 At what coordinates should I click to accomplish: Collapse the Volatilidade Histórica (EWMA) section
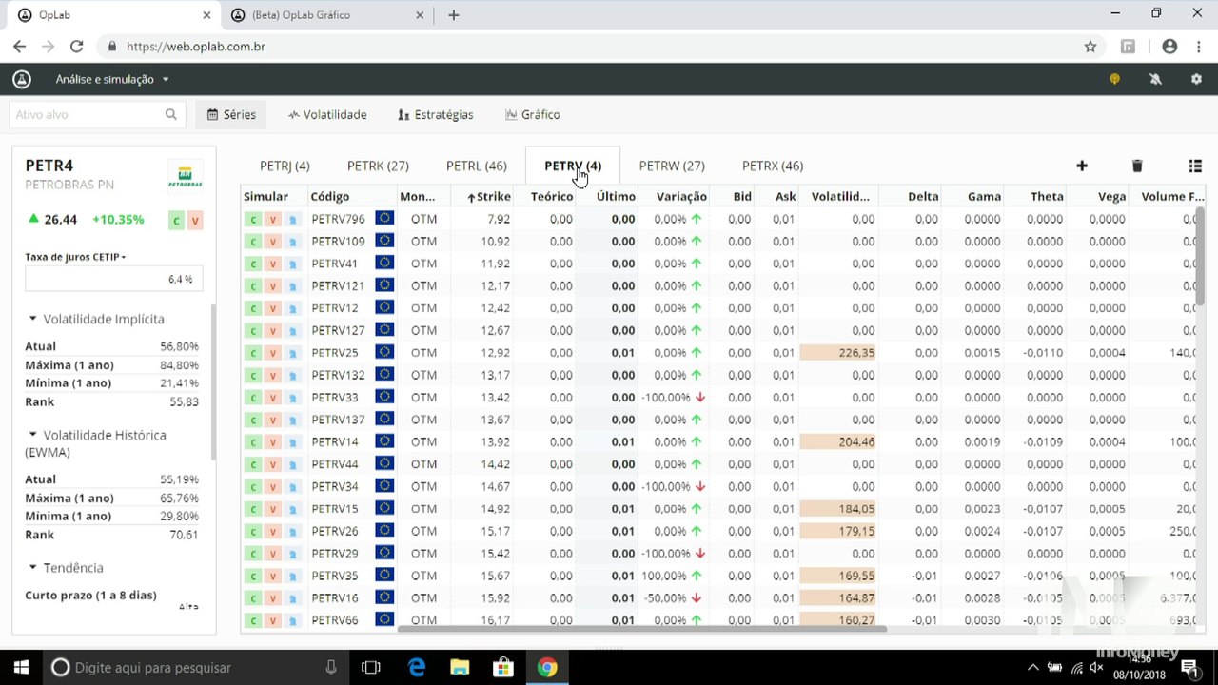[x=96, y=443]
